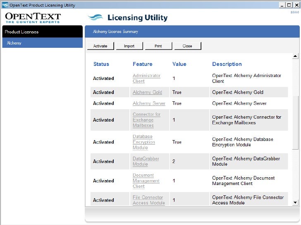
Task: Click value 2 in DataGrabber row
Action: pyautogui.click(x=174, y=161)
